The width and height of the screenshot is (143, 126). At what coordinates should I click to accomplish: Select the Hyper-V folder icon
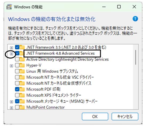(22, 65)
